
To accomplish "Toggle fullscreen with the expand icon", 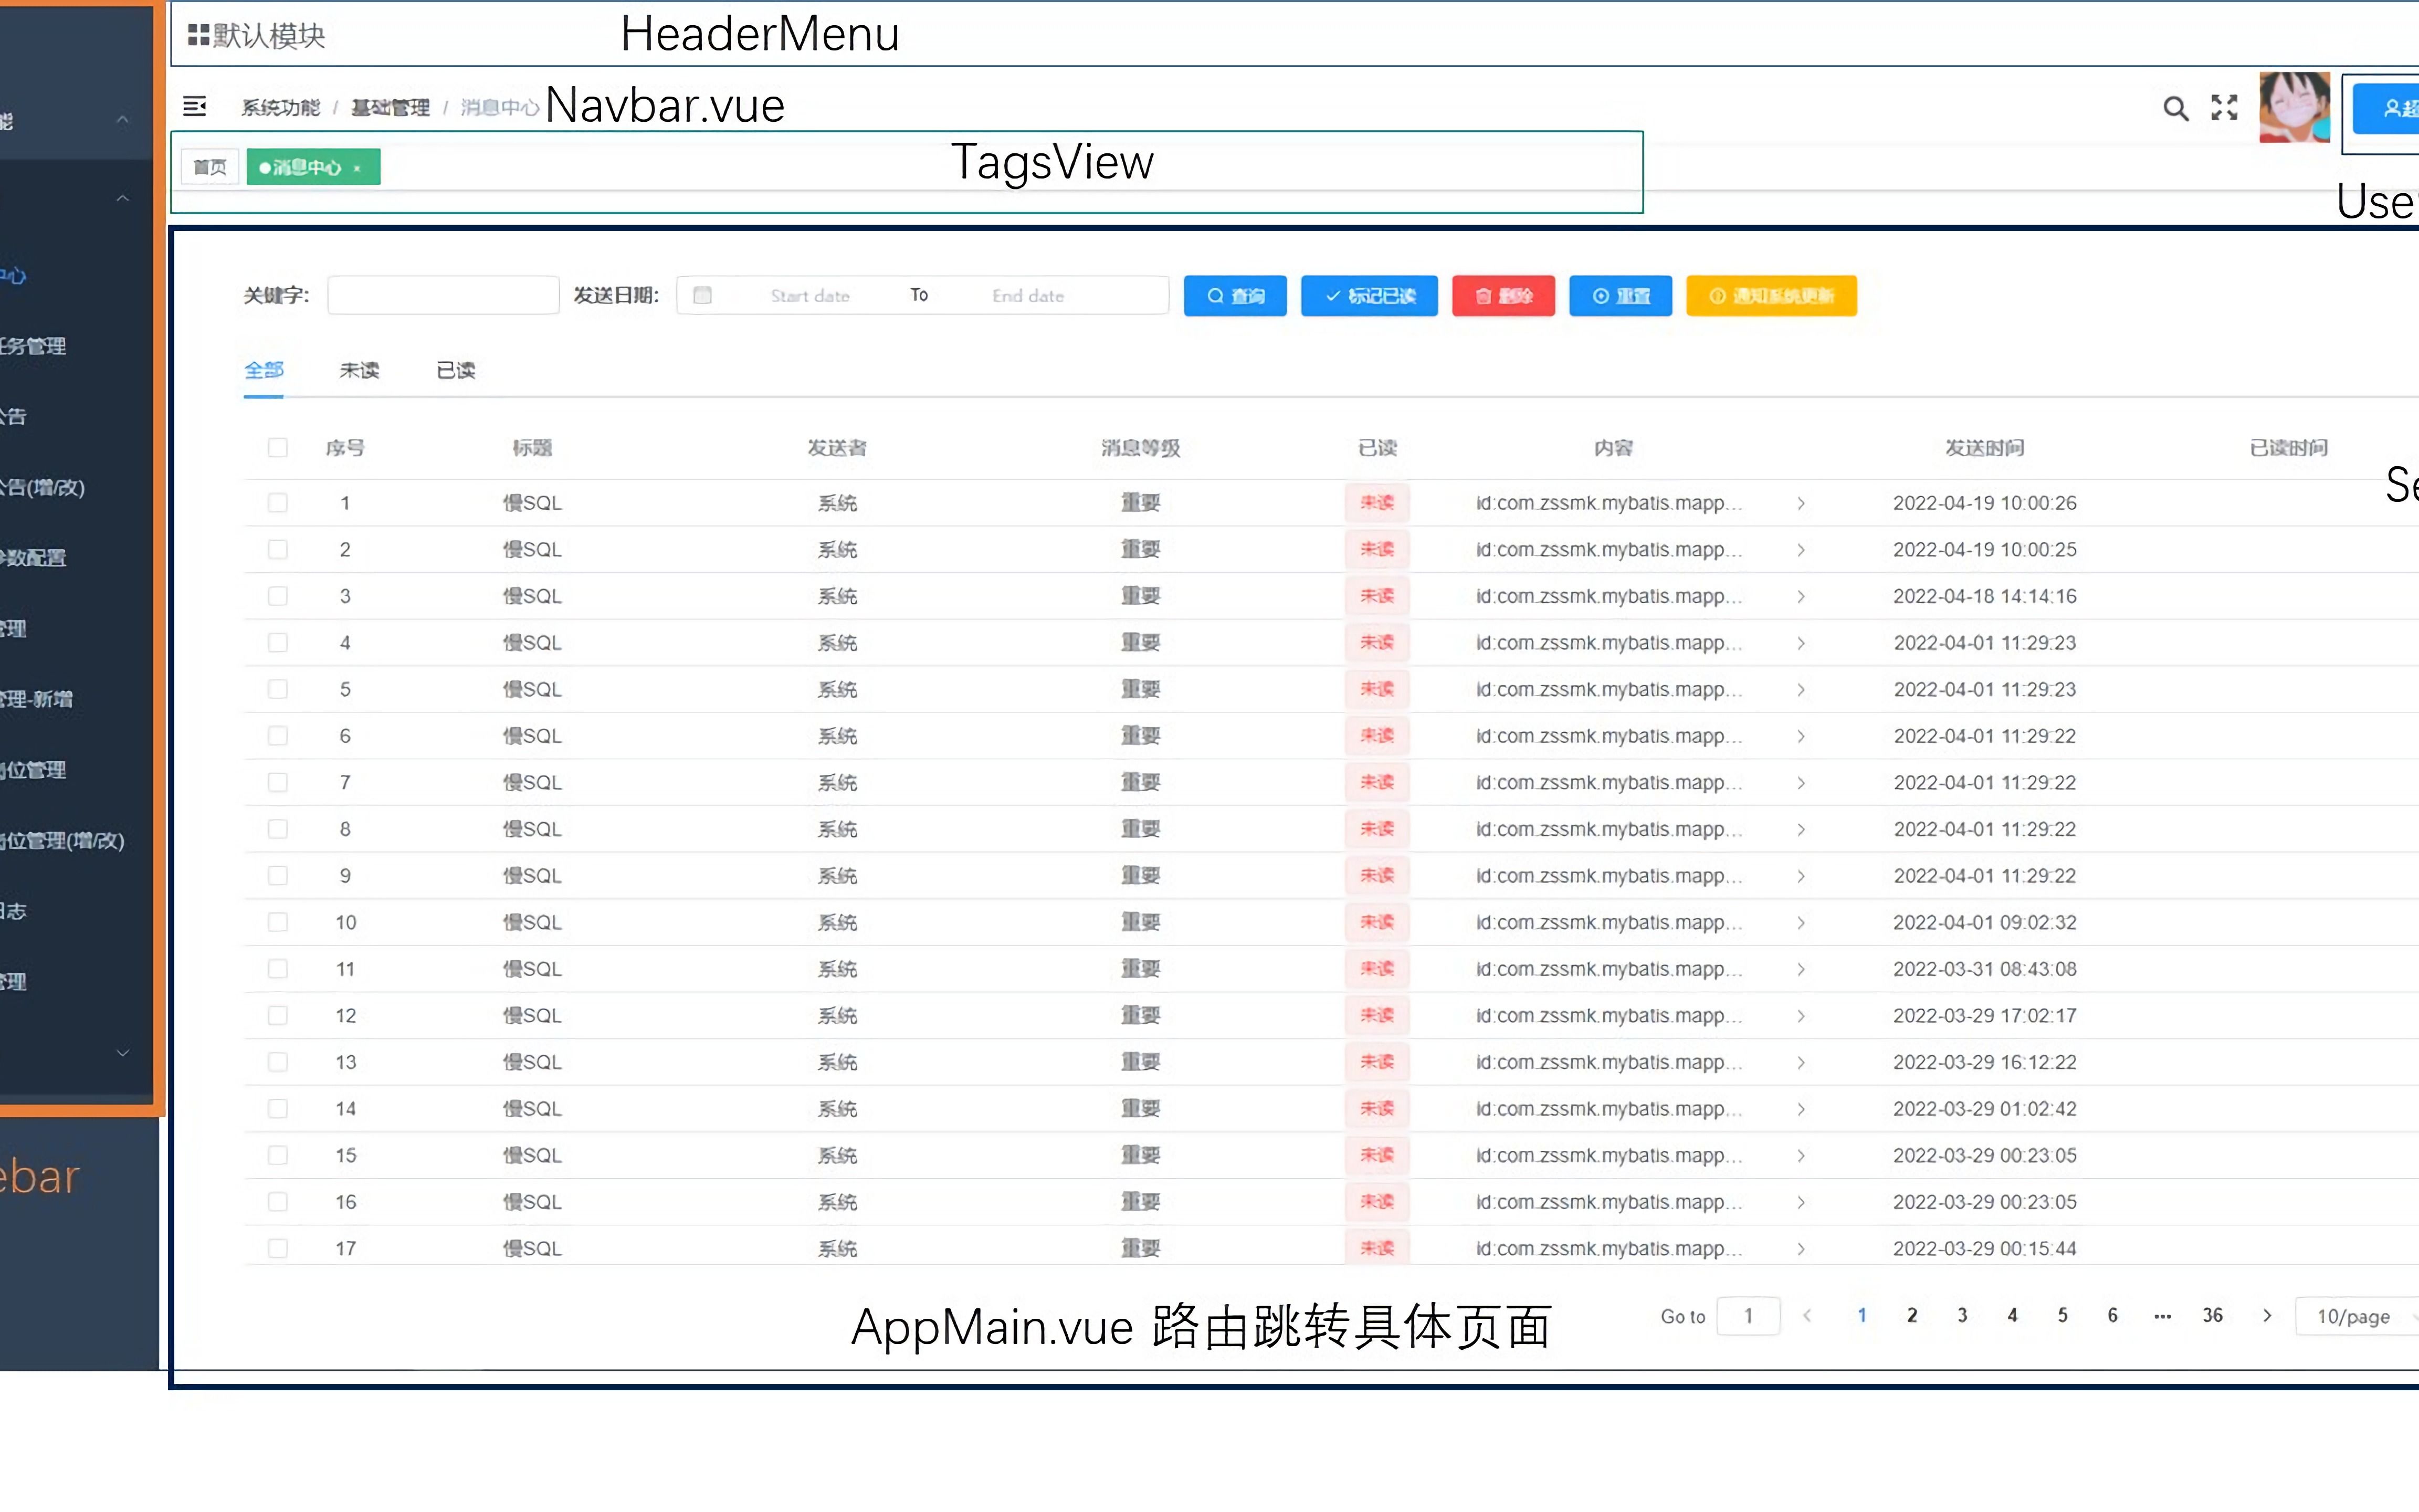I will pyautogui.click(x=2224, y=108).
